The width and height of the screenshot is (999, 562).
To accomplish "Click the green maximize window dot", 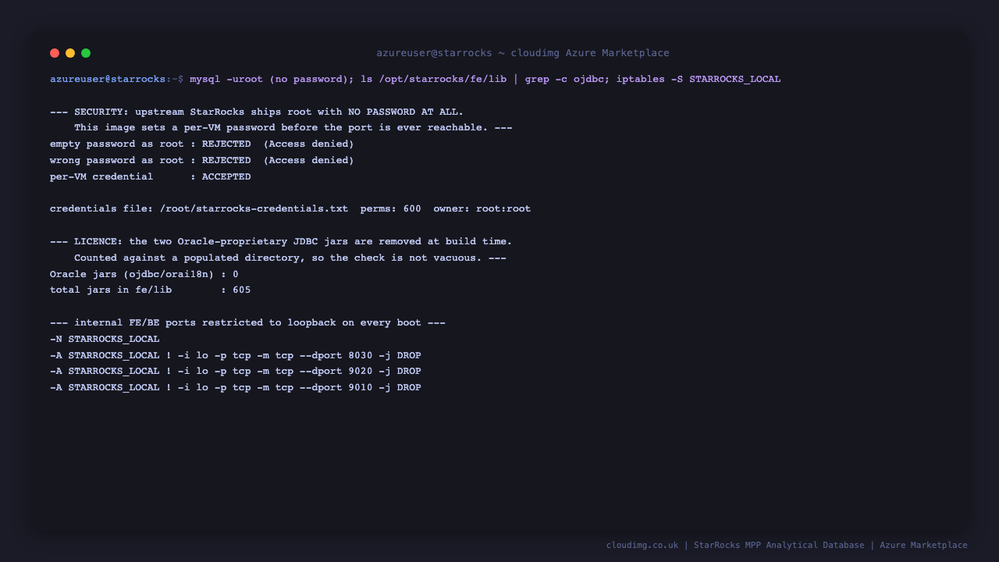I will [x=86, y=53].
